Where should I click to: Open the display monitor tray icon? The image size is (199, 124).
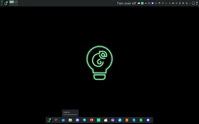[187, 3]
